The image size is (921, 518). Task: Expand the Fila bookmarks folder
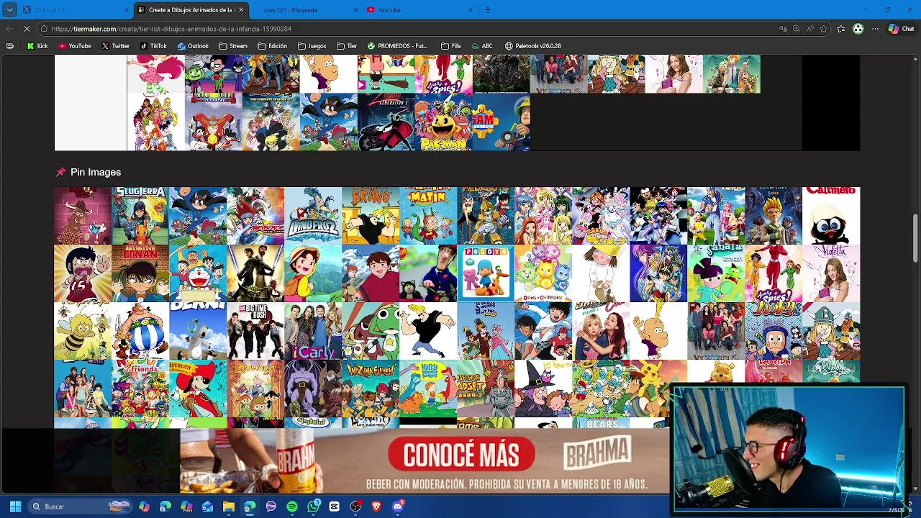pos(451,46)
